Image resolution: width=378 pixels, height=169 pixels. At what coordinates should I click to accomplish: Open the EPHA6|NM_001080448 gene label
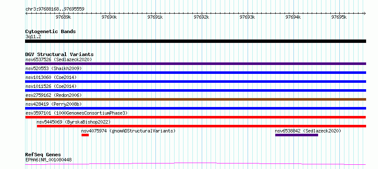48,160
